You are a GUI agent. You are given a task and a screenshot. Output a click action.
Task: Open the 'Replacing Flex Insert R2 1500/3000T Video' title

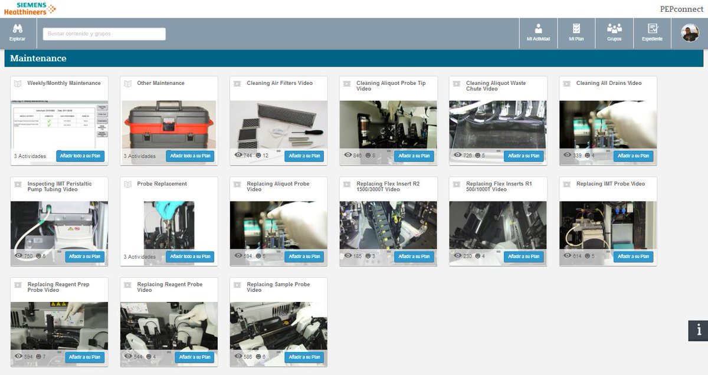click(388, 187)
